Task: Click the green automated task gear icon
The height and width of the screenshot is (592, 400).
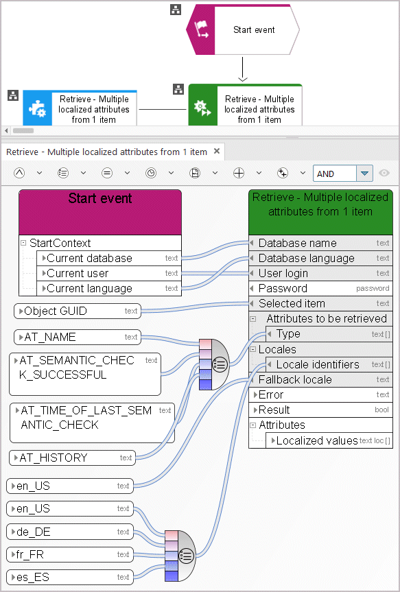Action: (202, 108)
